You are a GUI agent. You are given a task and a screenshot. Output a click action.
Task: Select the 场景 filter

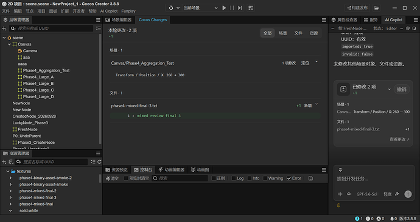[x=283, y=33]
